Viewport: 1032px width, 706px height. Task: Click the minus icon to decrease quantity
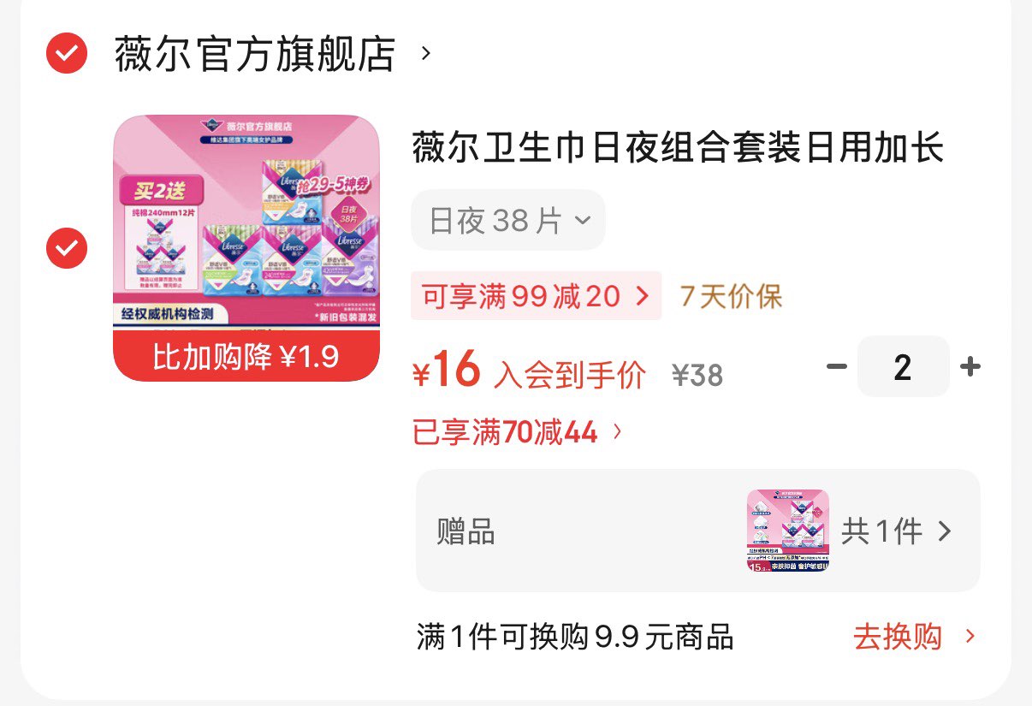(x=836, y=367)
